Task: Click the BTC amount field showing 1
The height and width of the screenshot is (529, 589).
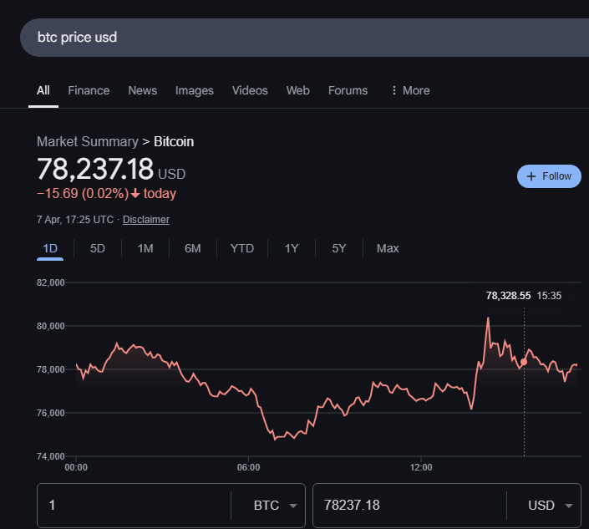Action: click(135, 506)
